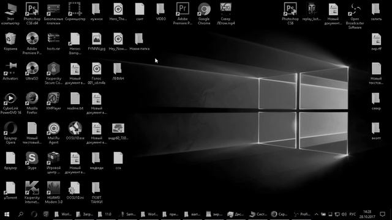Image resolution: width=392 pixels, height=220 pixels.
Task: Select the браузер file icon
Action: 10,161
